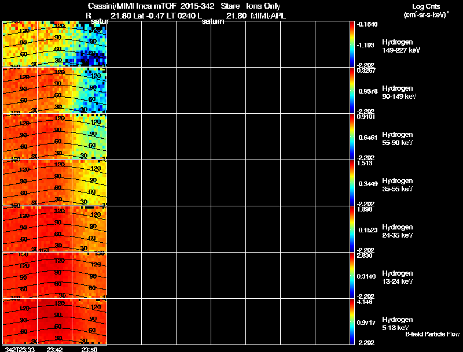Click the B-field Particle Flow caption
Screen dimensions: 463x352
coord(432,334)
